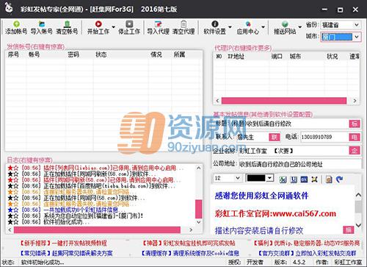
Task: Open the 应用中心 (app center) icon
Action: [248, 24]
